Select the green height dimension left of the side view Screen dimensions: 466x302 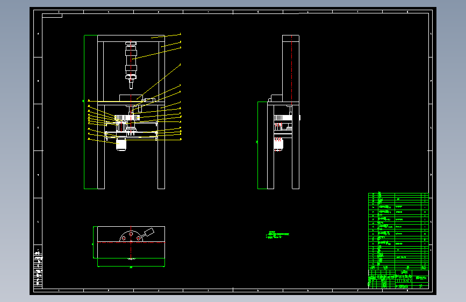tap(257, 145)
